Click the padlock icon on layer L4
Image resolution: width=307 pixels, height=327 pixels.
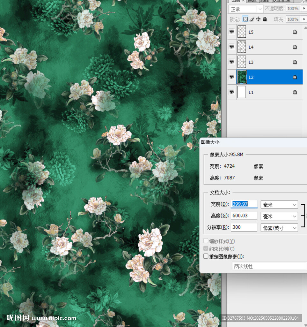(295, 47)
